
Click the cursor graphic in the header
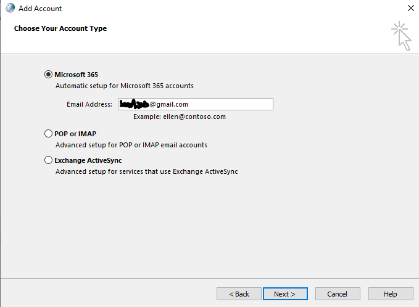point(401,36)
